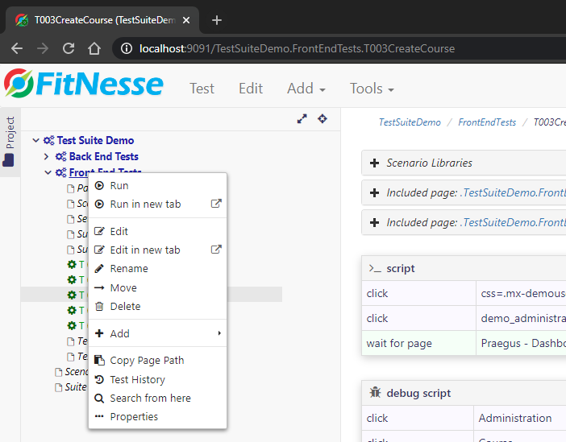The width and height of the screenshot is (566, 442).
Task: Click the magnifier icon next to Search from here
Action: 99,398
